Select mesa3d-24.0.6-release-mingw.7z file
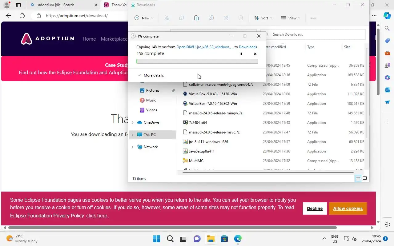394x246 pixels. pos(215,113)
